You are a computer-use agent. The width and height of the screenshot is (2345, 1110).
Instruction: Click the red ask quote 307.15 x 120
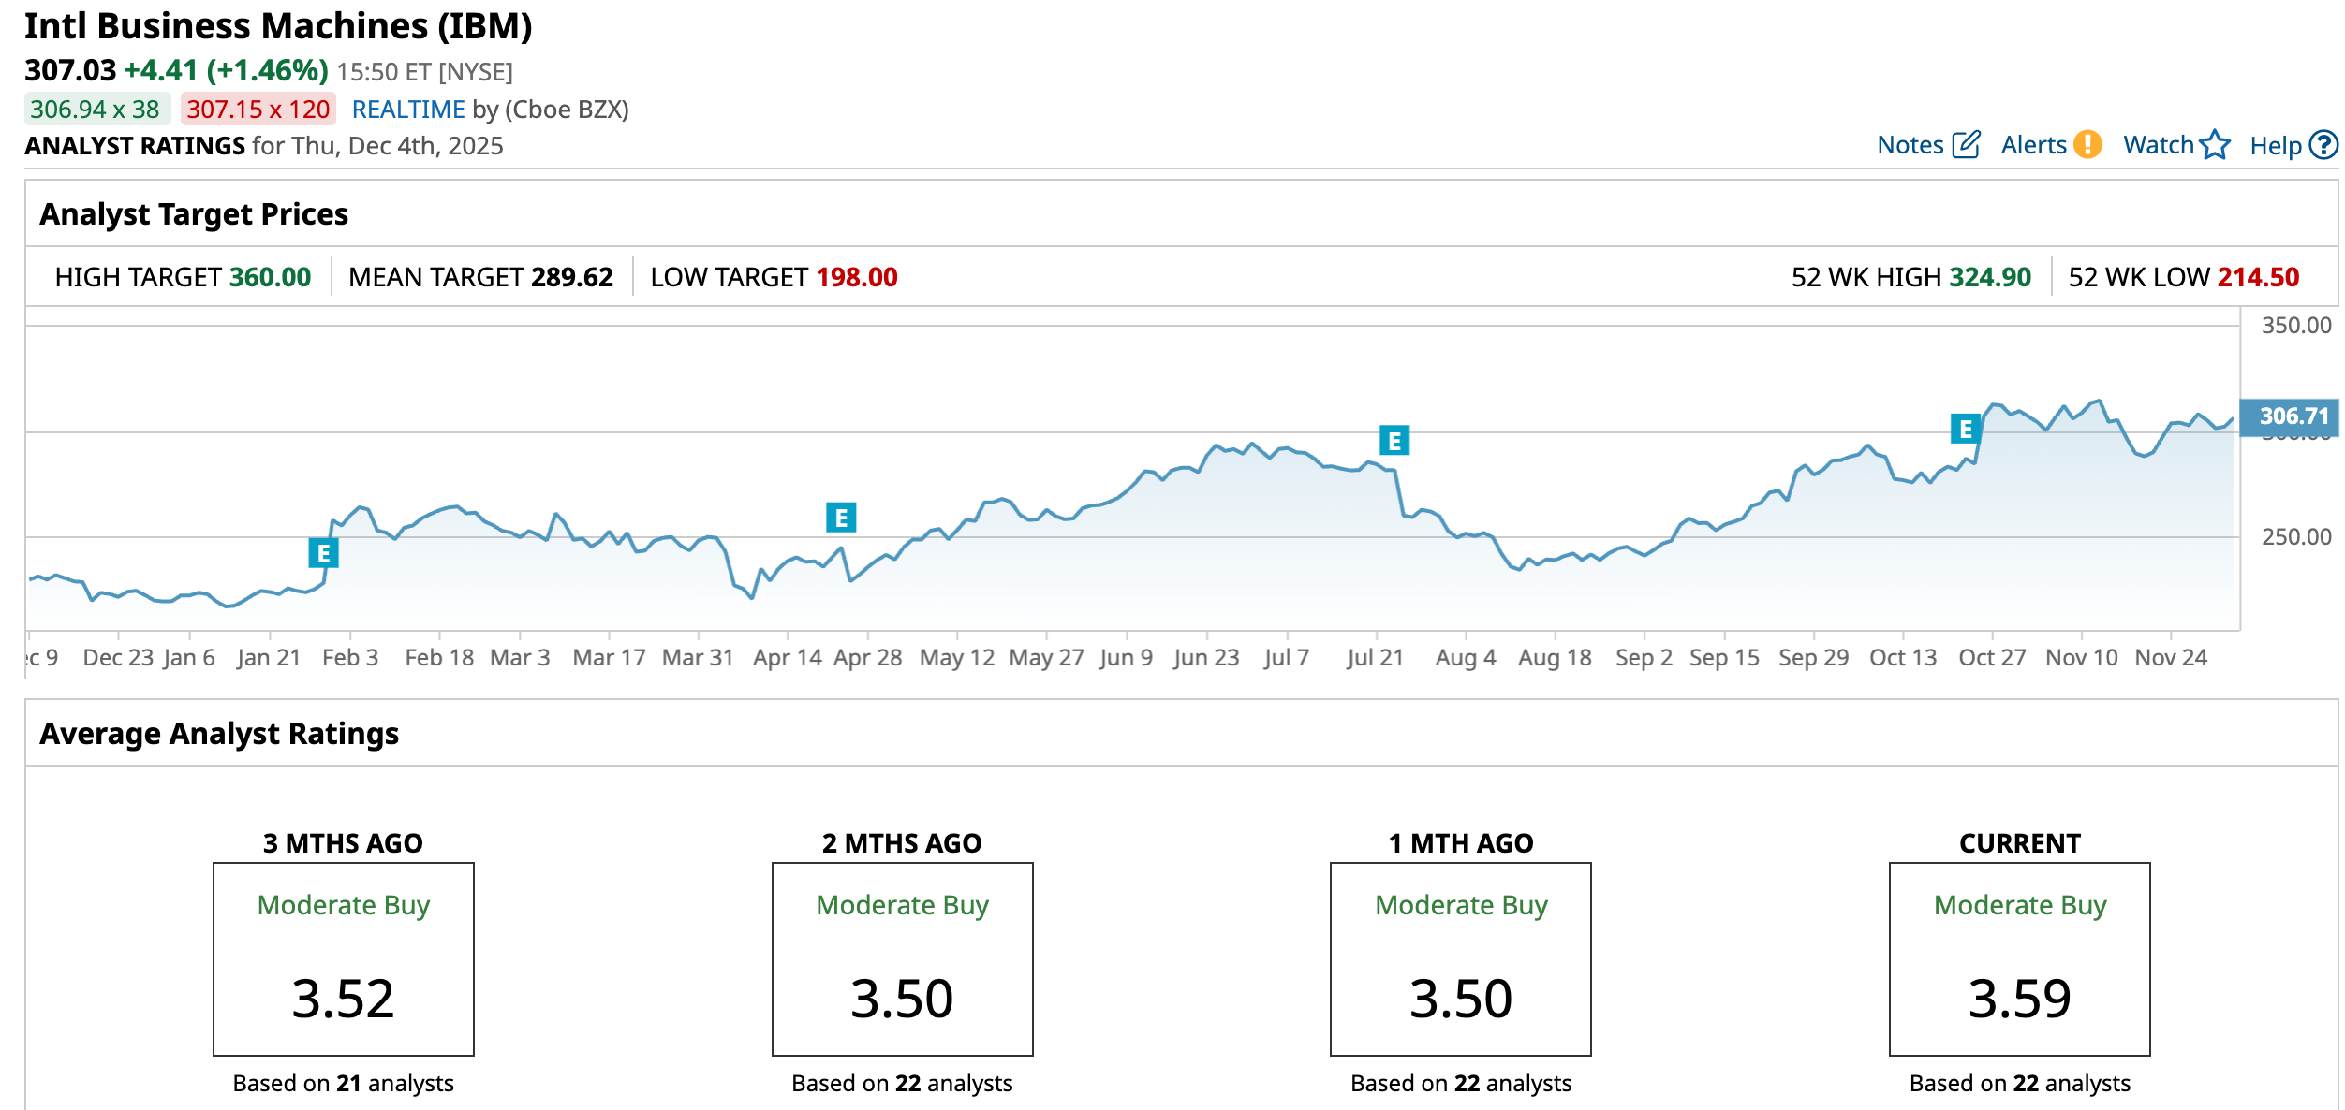[258, 110]
